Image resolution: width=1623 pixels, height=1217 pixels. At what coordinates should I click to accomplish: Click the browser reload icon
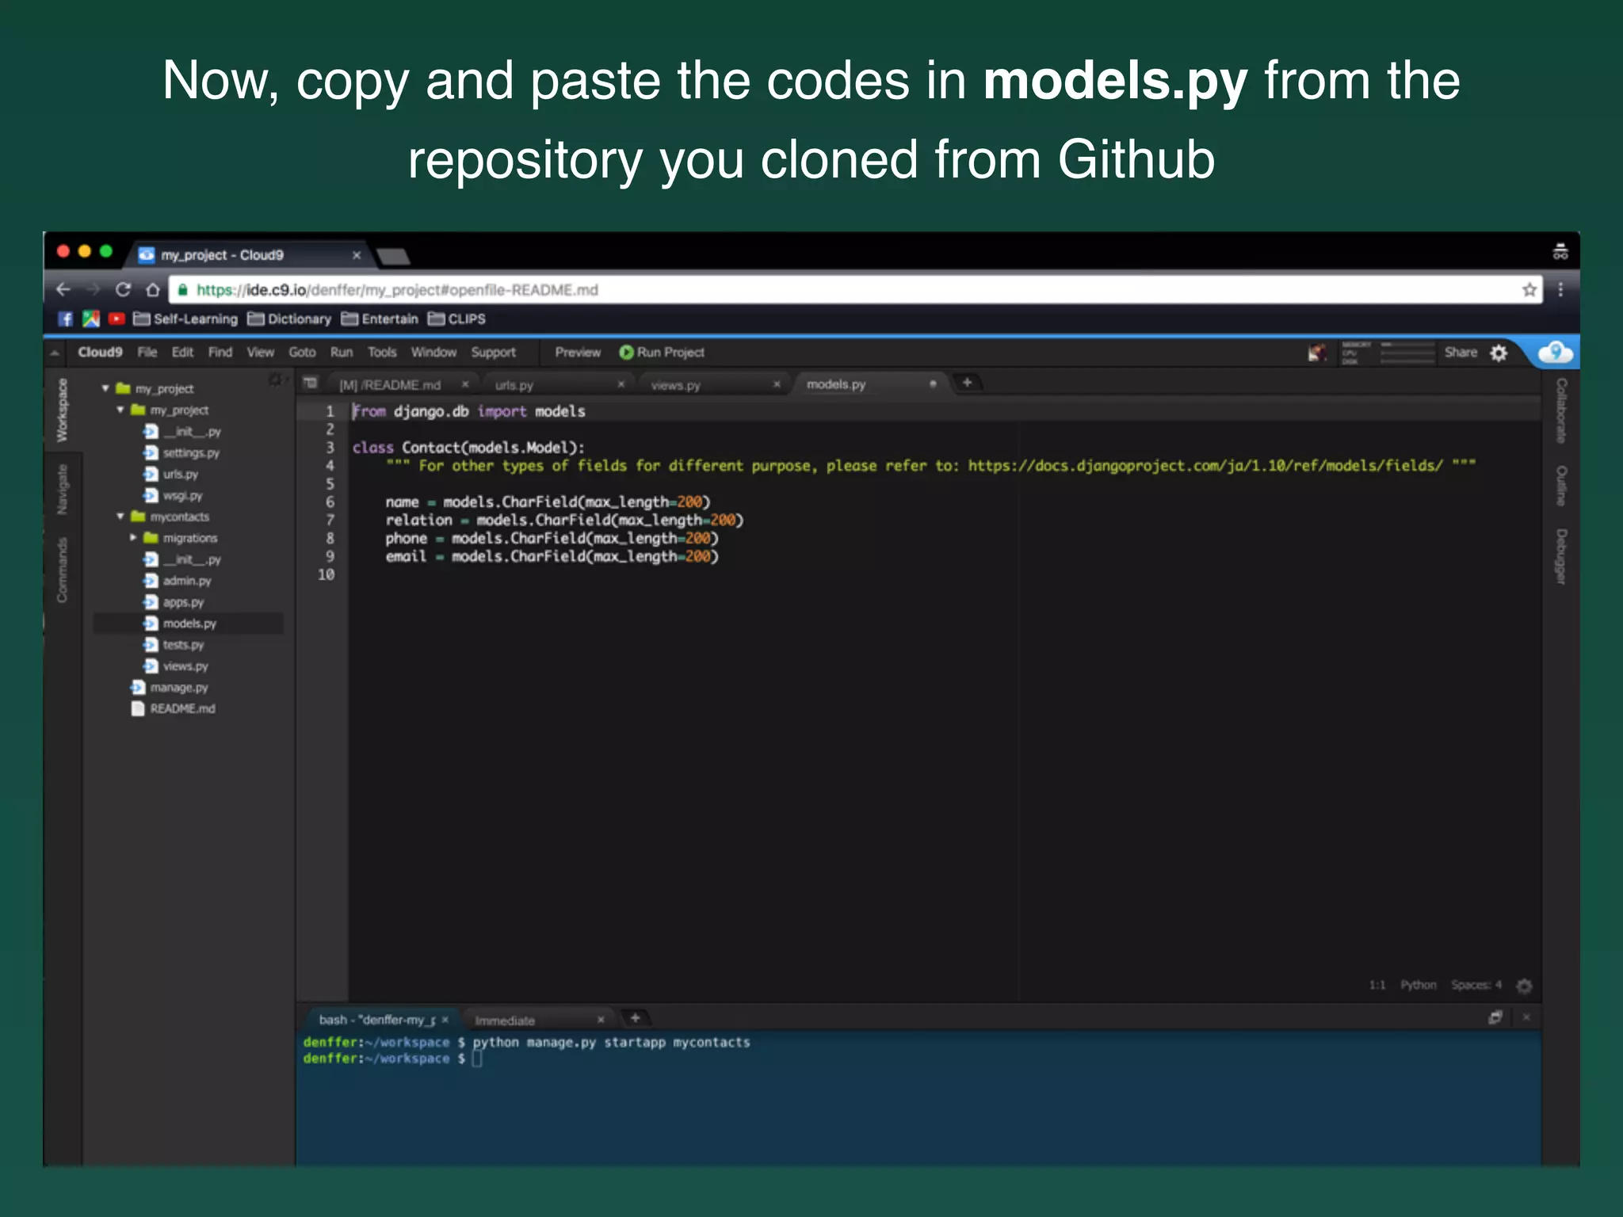(123, 290)
